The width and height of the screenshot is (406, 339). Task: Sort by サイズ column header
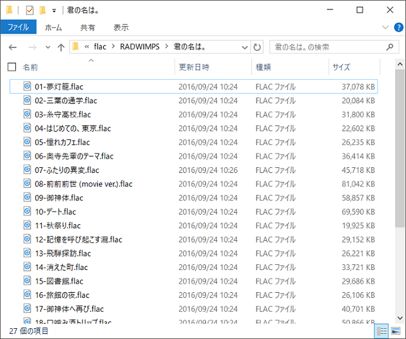point(341,67)
